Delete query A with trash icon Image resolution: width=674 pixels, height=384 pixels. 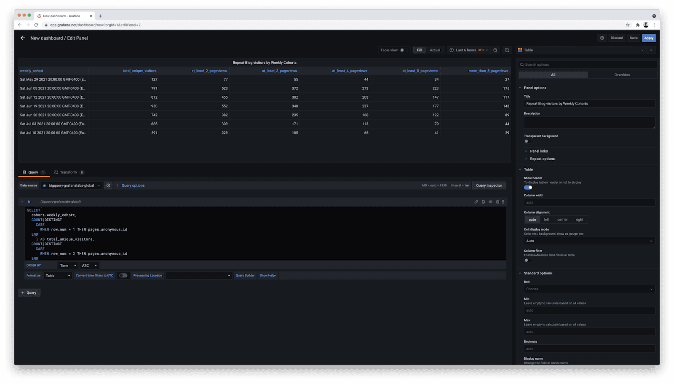coord(497,202)
